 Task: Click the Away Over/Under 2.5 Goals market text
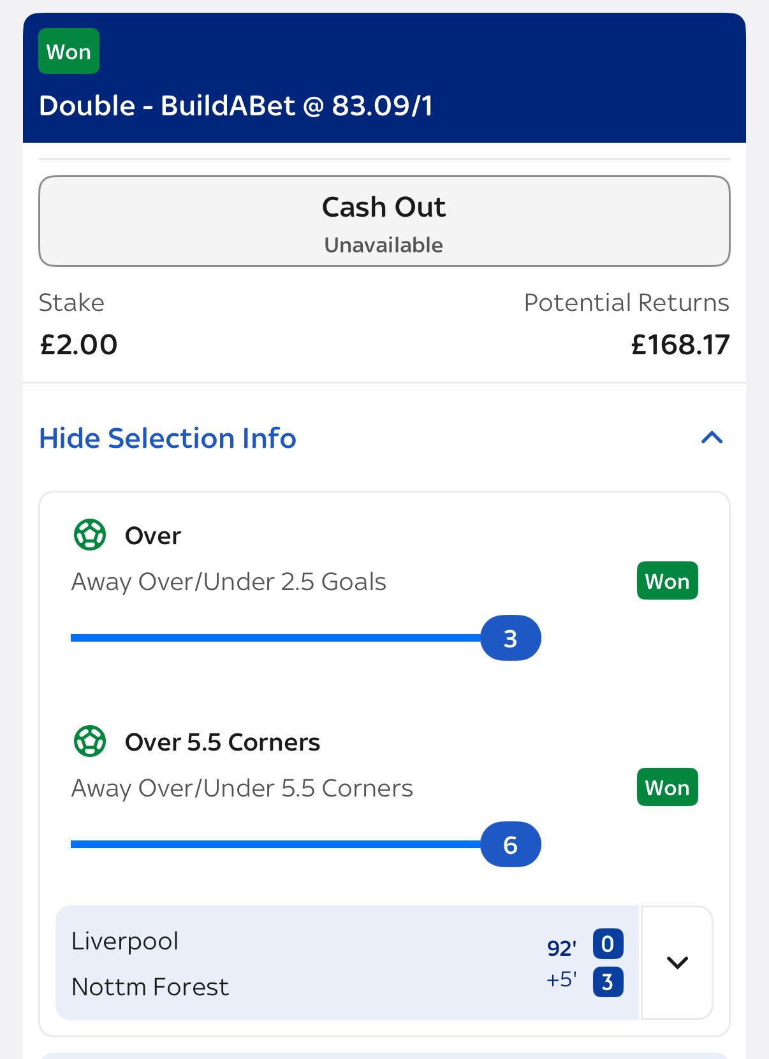coord(228,582)
